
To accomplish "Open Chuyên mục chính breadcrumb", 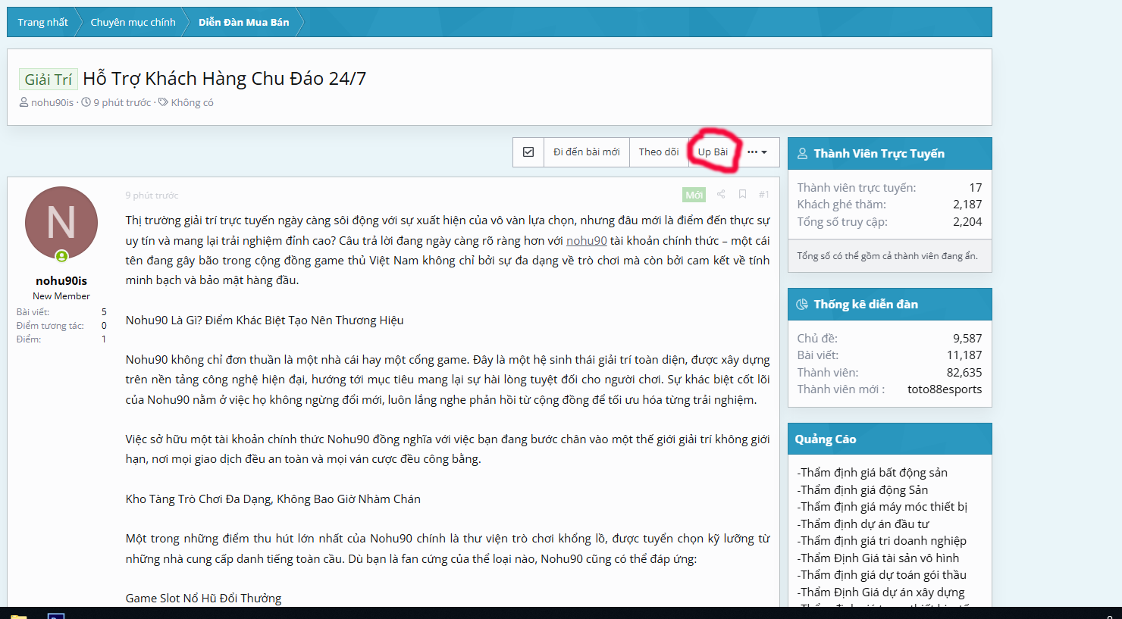I will coord(133,23).
